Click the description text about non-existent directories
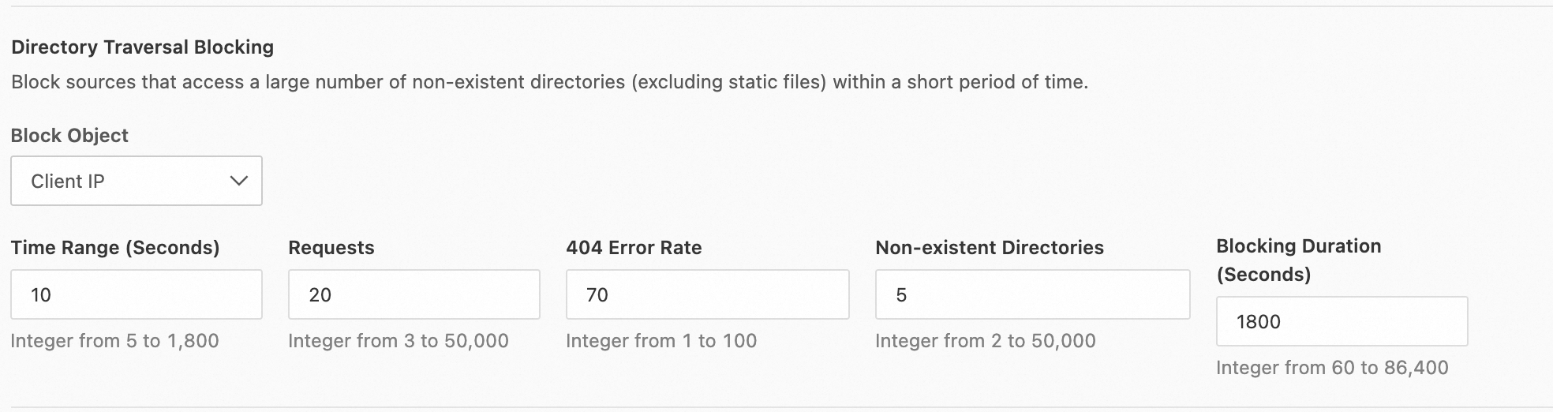The image size is (1553, 412). (549, 82)
